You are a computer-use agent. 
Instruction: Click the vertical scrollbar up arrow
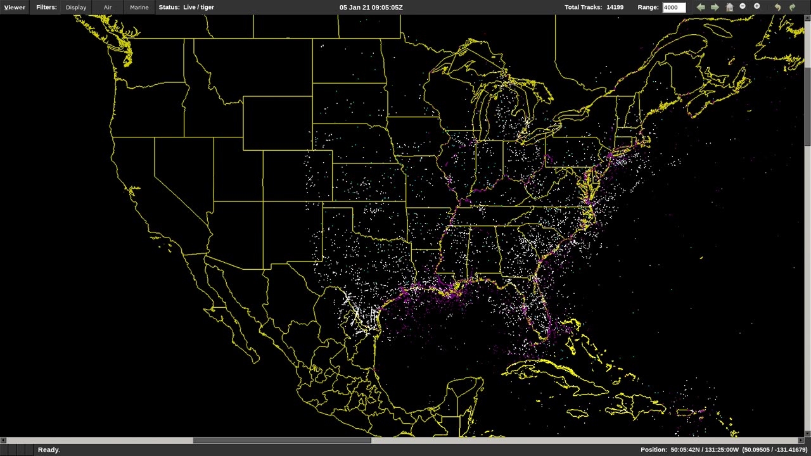[807, 18]
